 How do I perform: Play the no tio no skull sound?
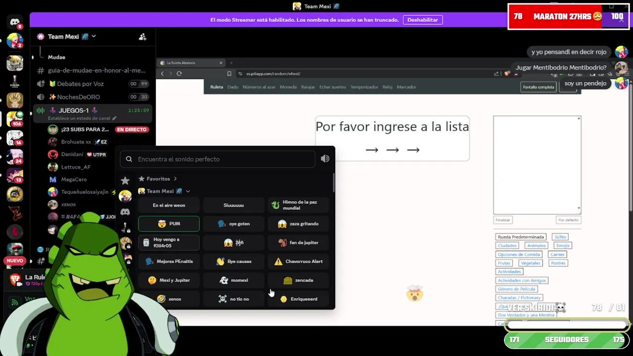233,299
